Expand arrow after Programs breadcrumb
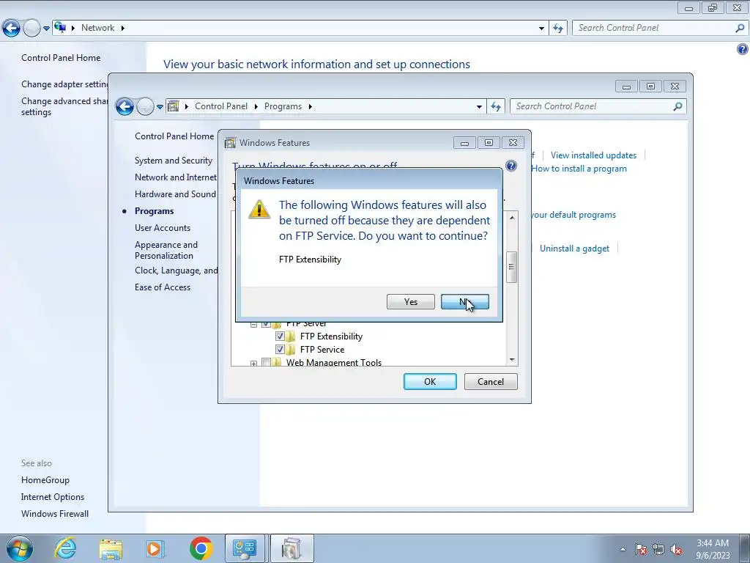This screenshot has height=563, width=750. point(310,106)
